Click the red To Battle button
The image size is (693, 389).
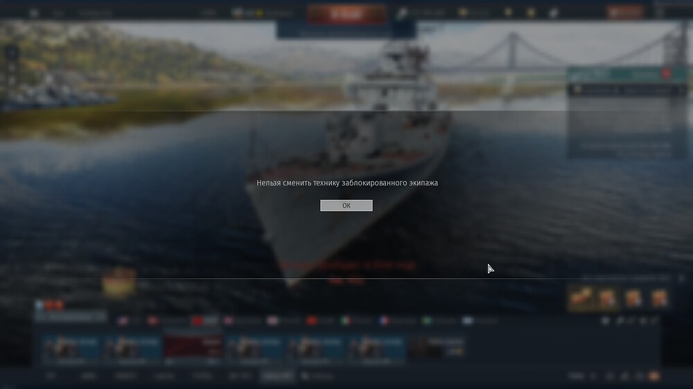pyautogui.click(x=346, y=14)
